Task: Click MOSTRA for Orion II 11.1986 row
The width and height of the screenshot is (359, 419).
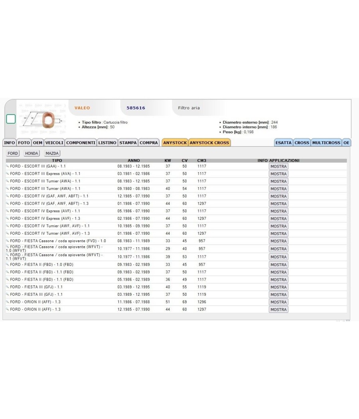Action: coord(278,302)
